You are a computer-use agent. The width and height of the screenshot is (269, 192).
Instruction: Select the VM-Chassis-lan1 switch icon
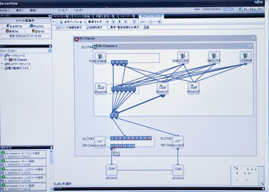click(x=100, y=141)
